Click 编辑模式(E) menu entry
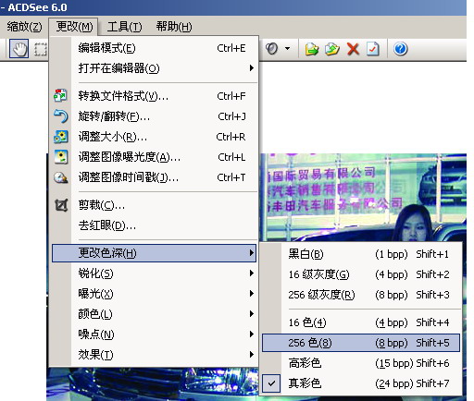This screenshot has height=401, width=474. point(155,48)
